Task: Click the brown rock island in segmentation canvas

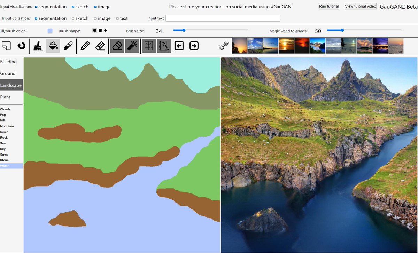Action: coord(68,219)
